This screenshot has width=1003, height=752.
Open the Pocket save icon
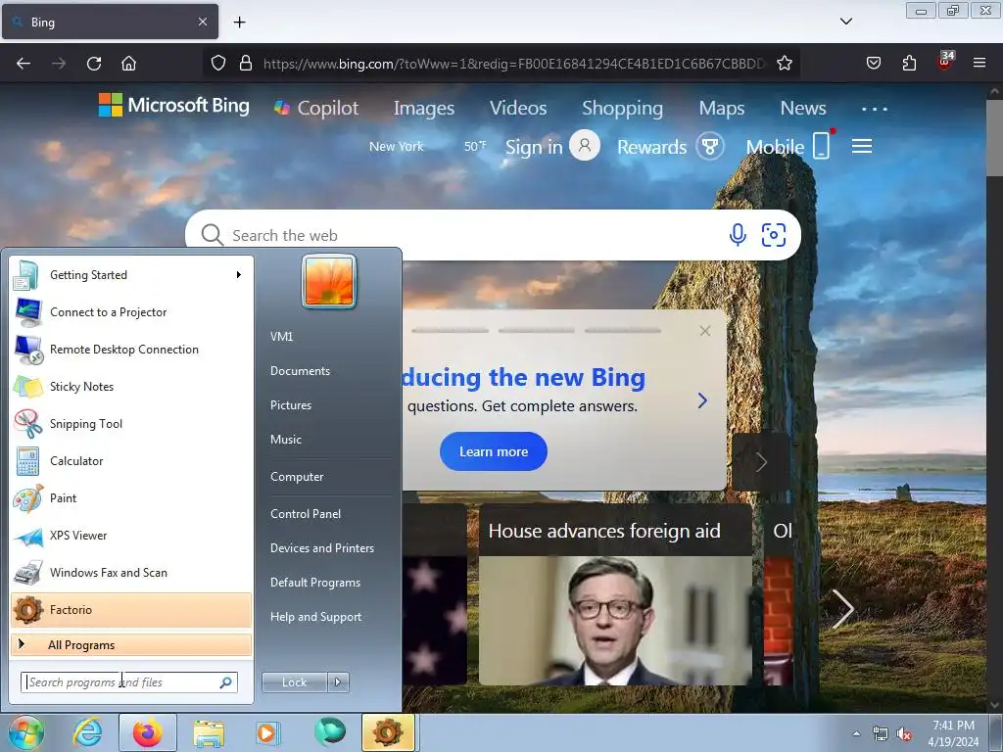coord(873,64)
